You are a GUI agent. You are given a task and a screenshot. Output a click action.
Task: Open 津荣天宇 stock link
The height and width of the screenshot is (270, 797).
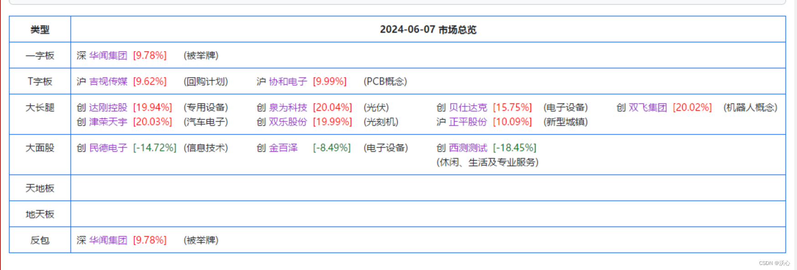click(x=108, y=122)
